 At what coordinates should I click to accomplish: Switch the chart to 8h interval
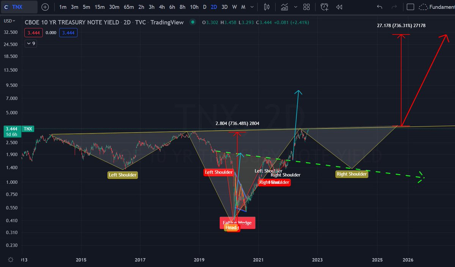pyautogui.click(x=182, y=7)
